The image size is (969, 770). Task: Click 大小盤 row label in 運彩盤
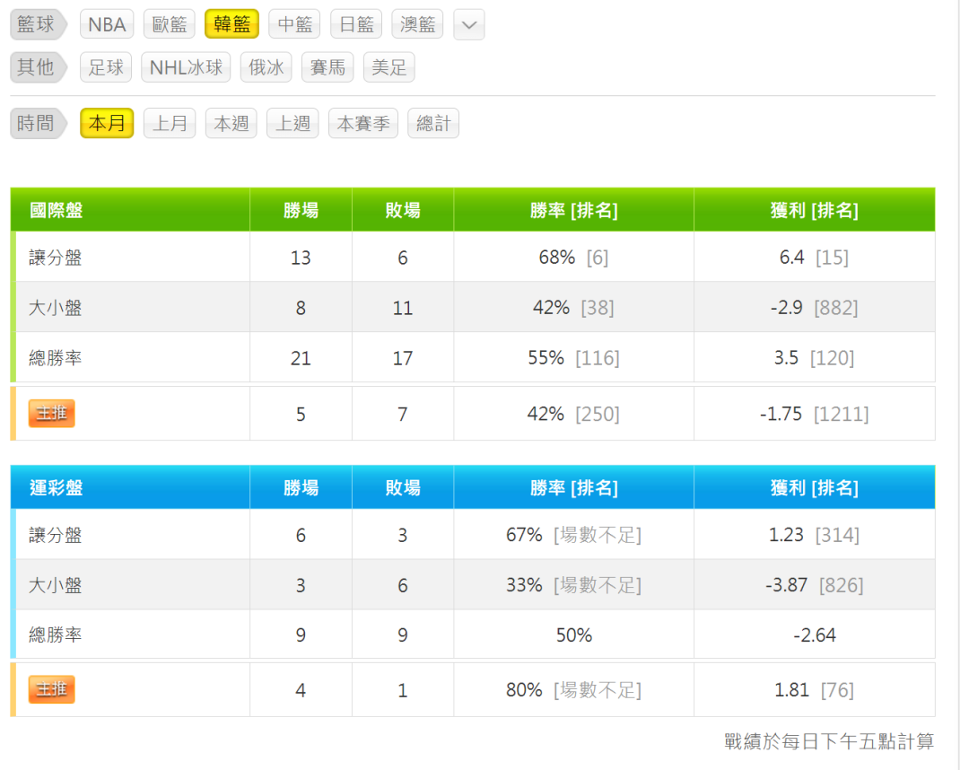point(56,585)
